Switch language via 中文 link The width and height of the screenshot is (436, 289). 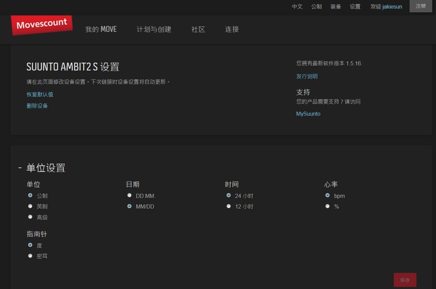point(297,7)
